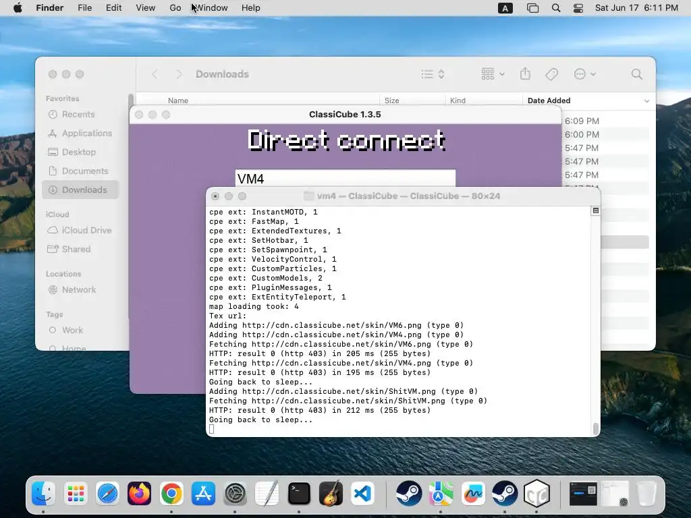Open the File menu
691x518 pixels.
pos(84,8)
